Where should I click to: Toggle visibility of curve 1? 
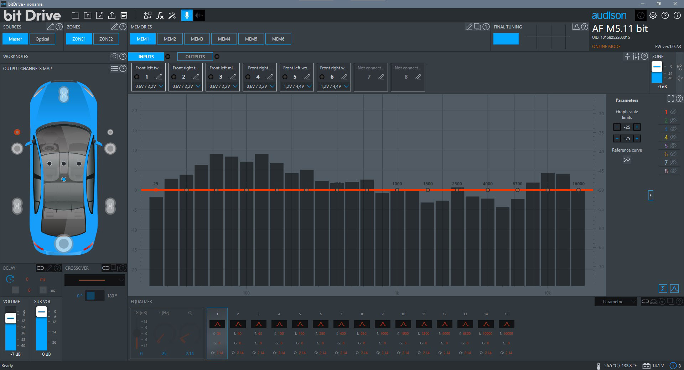[673, 112]
